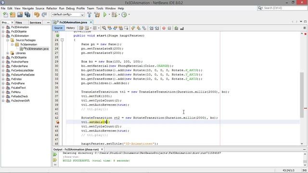Collapse the Source Packages node
Viewport: 308px width, 173px height.
point(8,40)
